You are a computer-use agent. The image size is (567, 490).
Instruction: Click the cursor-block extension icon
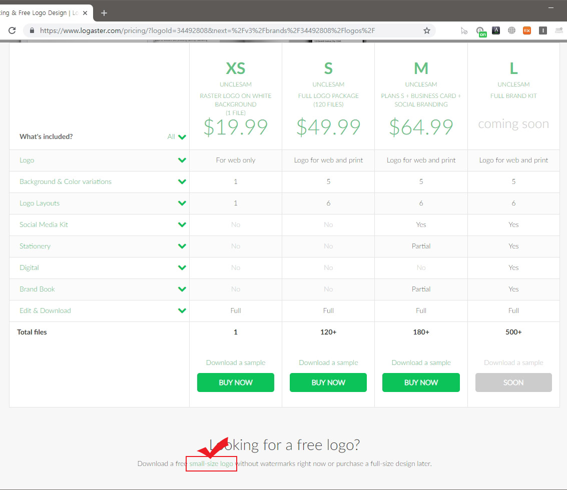click(464, 30)
